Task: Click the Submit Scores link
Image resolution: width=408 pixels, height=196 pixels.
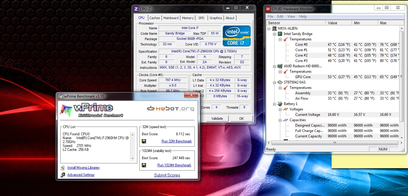Action: click(x=167, y=175)
